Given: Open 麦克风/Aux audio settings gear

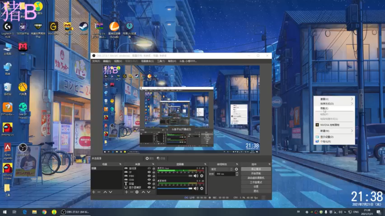Looking at the screenshot, I should pyautogui.click(x=202, y=176).
